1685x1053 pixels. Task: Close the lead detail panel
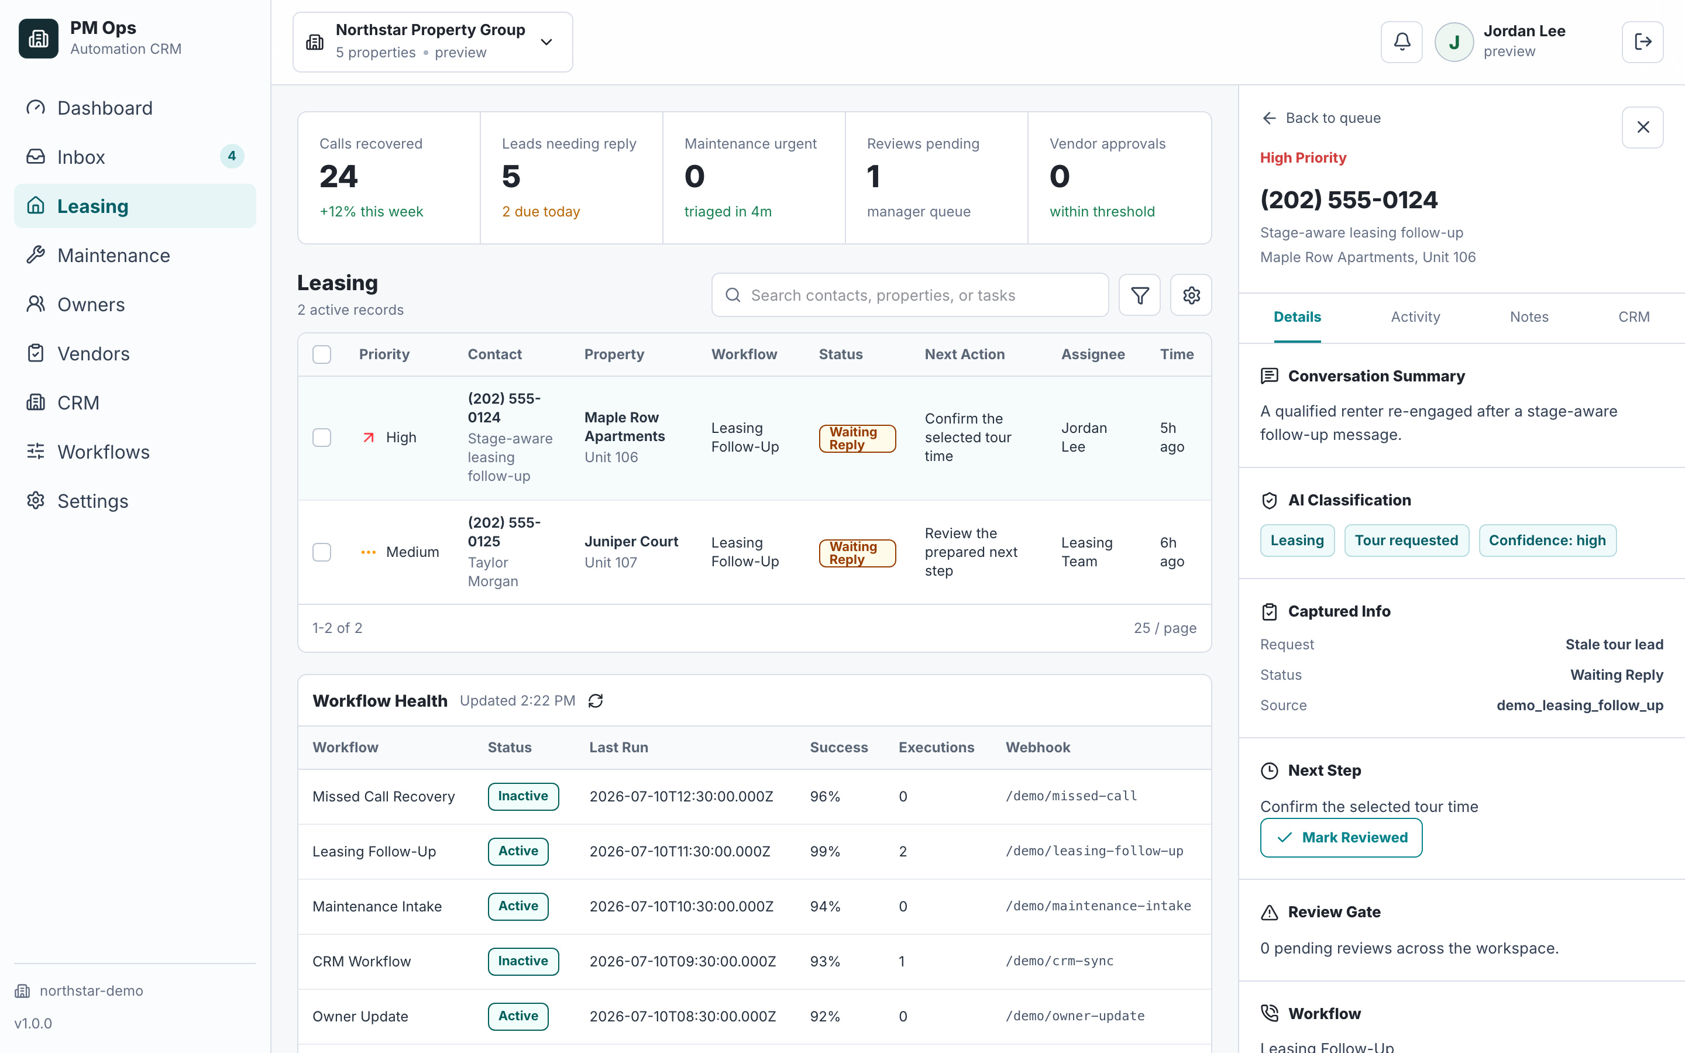point(1642,128)
